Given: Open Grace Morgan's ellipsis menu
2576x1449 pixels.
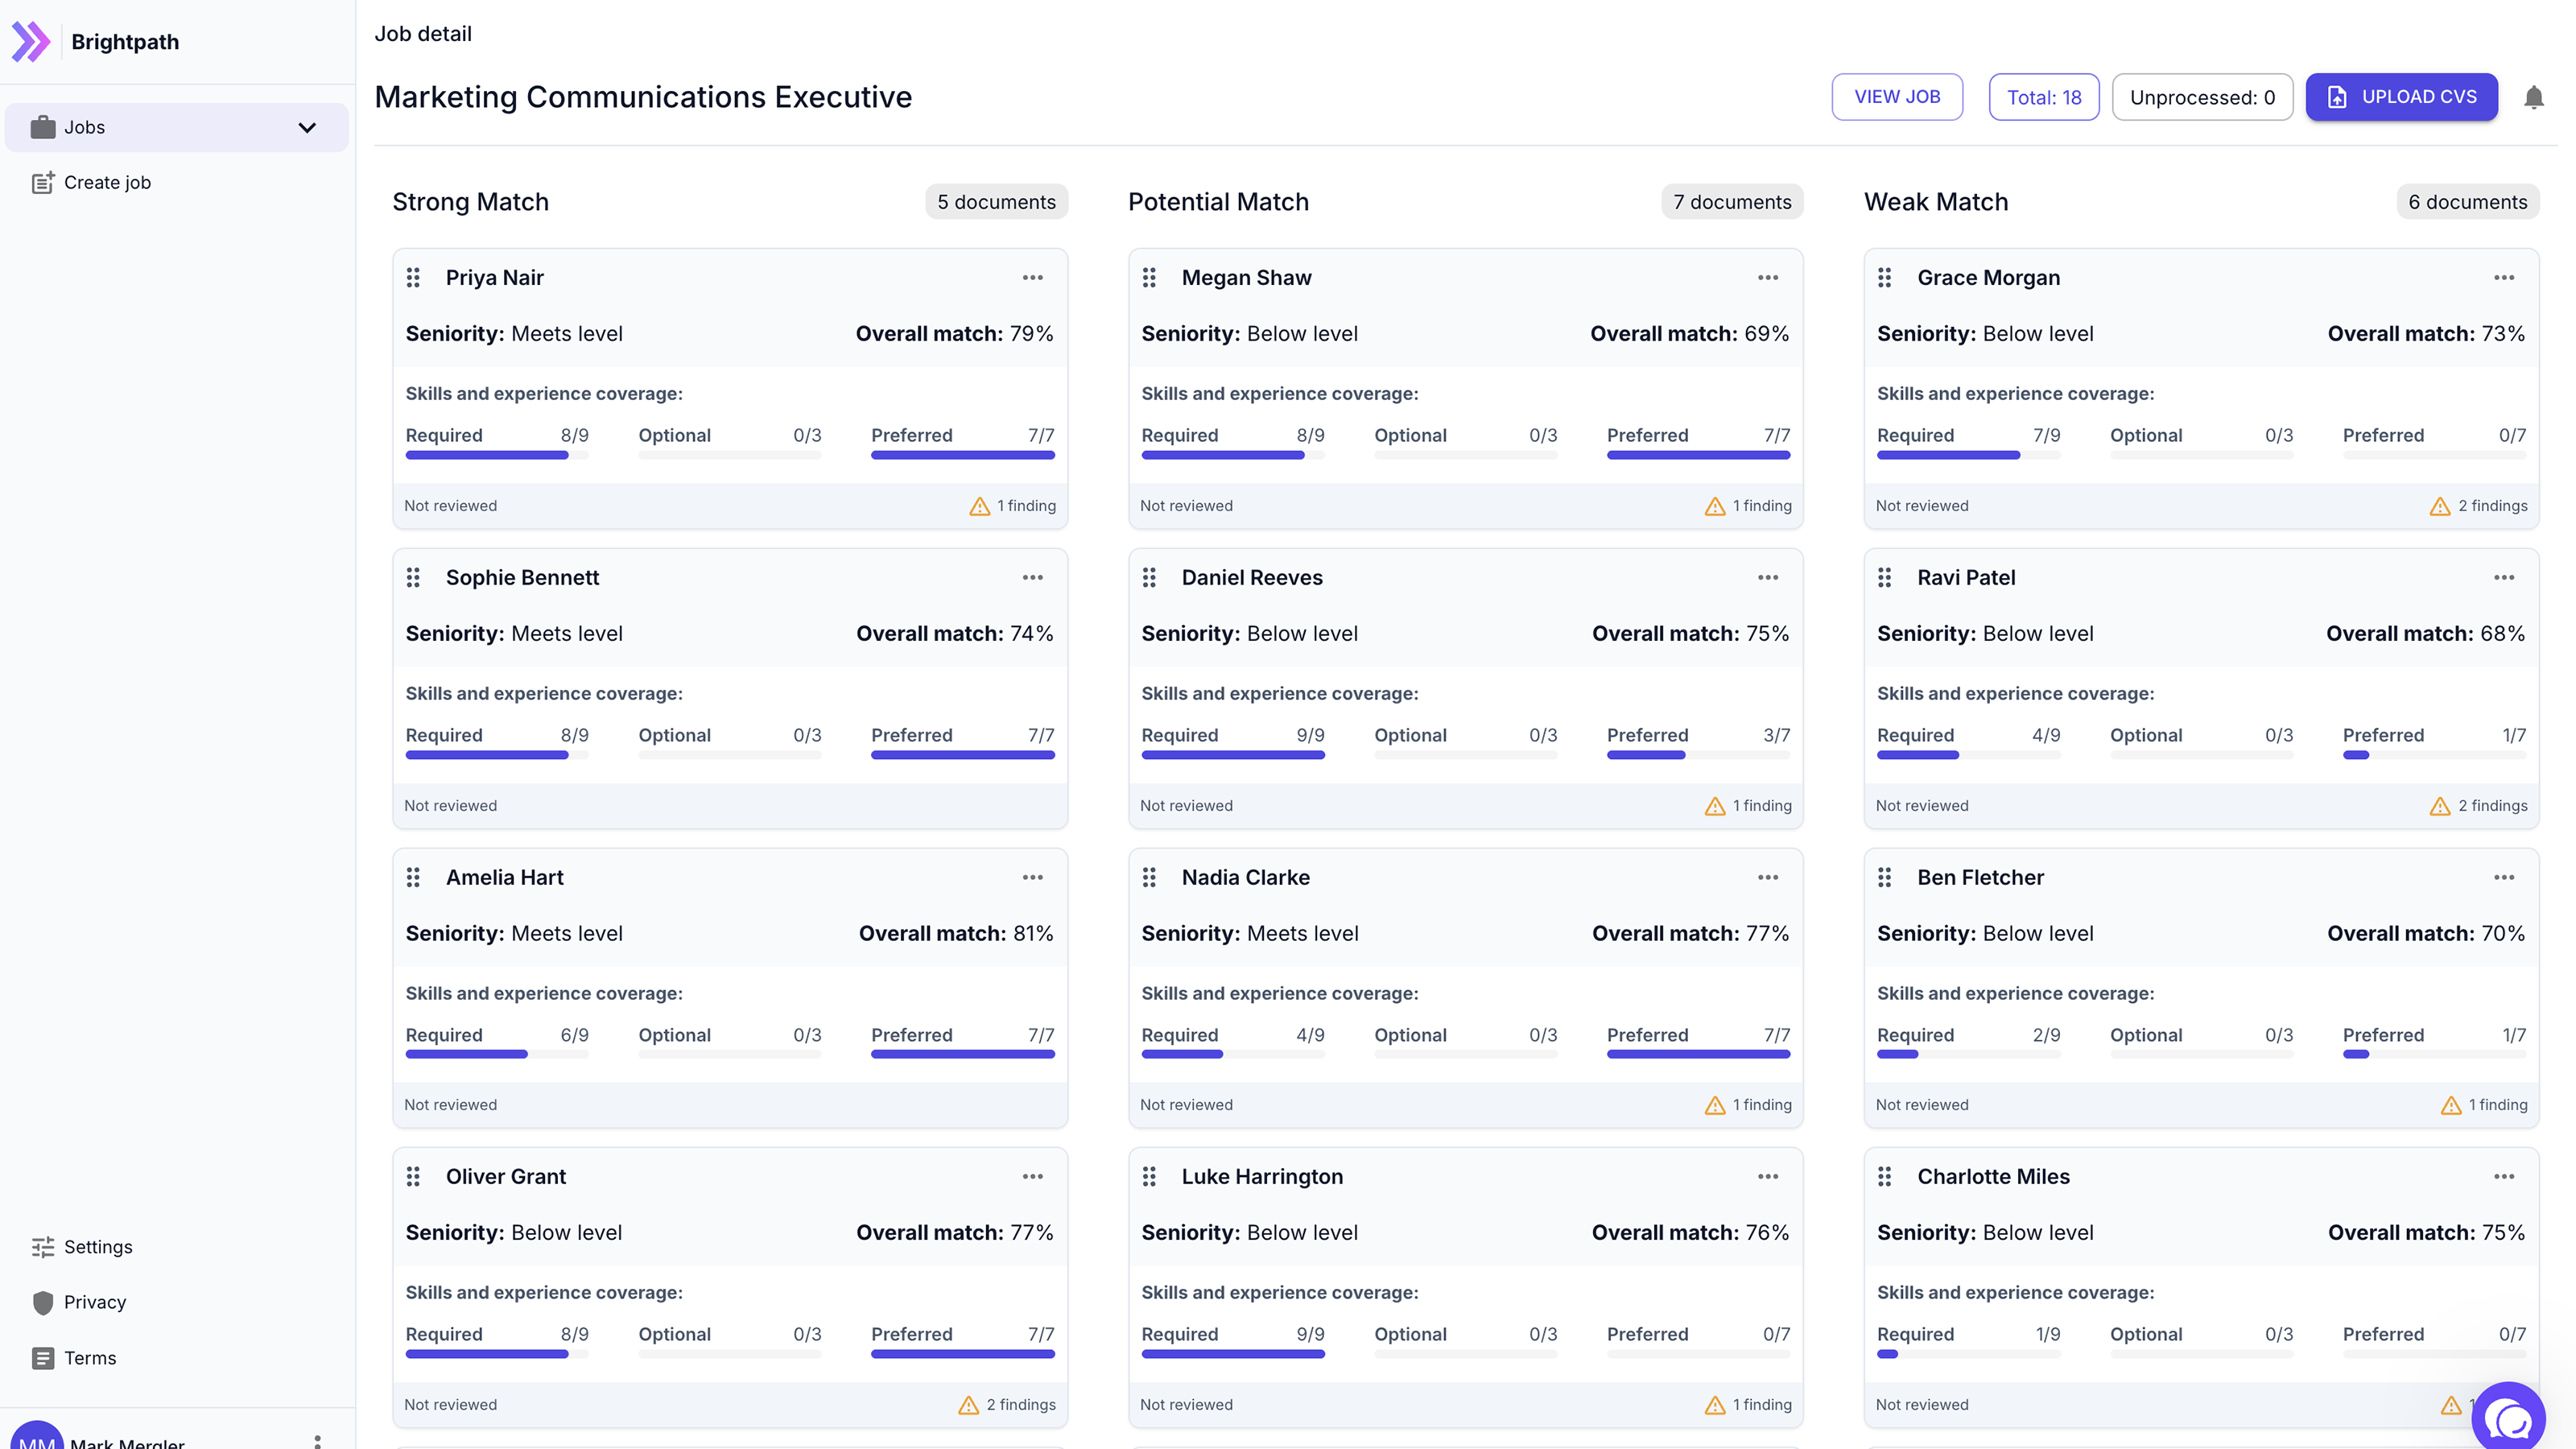Looking at the screenshot, I should coord(2504,277).
